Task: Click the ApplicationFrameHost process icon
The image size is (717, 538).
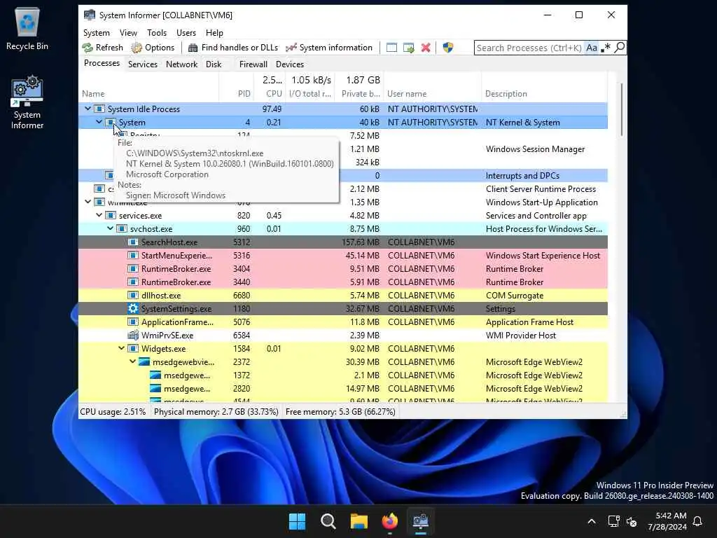Action: tap(132, 322)
